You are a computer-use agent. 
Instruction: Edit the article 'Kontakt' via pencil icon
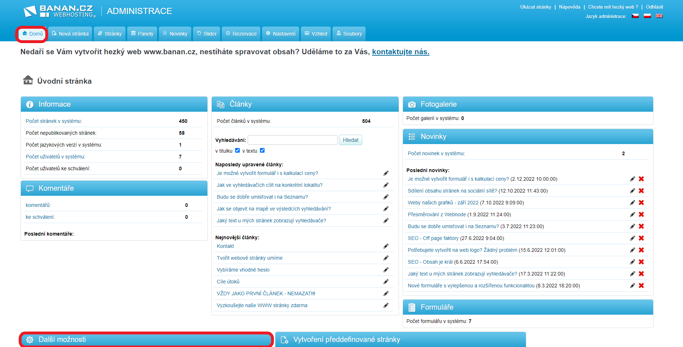coord(386,246)
